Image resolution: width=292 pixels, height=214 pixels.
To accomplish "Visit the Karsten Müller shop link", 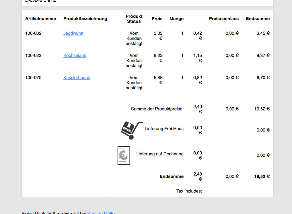I will tap(102, 213).
